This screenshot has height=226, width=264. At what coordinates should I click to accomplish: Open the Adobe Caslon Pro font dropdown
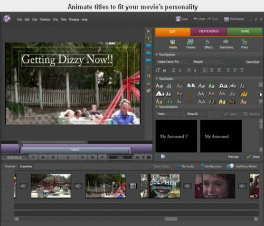[x=172, y=62]
